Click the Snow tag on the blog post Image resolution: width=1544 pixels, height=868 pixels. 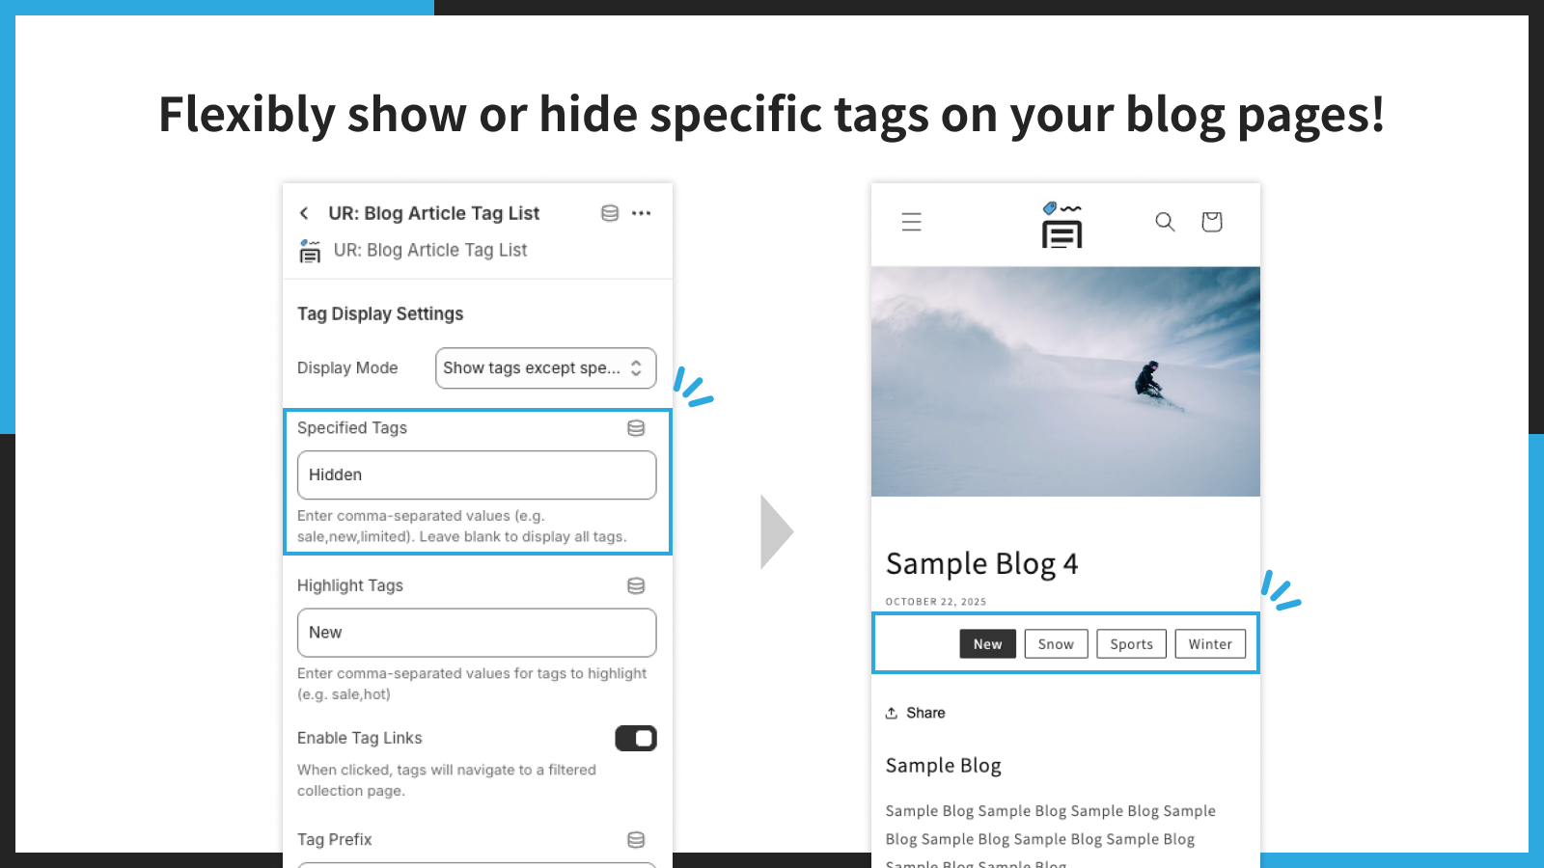(x=1056, y=643)
